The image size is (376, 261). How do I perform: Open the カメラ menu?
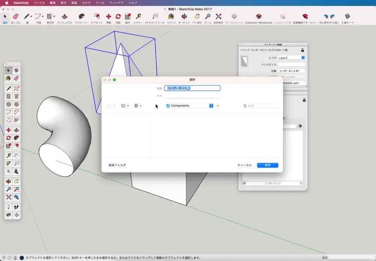[86, 3]
